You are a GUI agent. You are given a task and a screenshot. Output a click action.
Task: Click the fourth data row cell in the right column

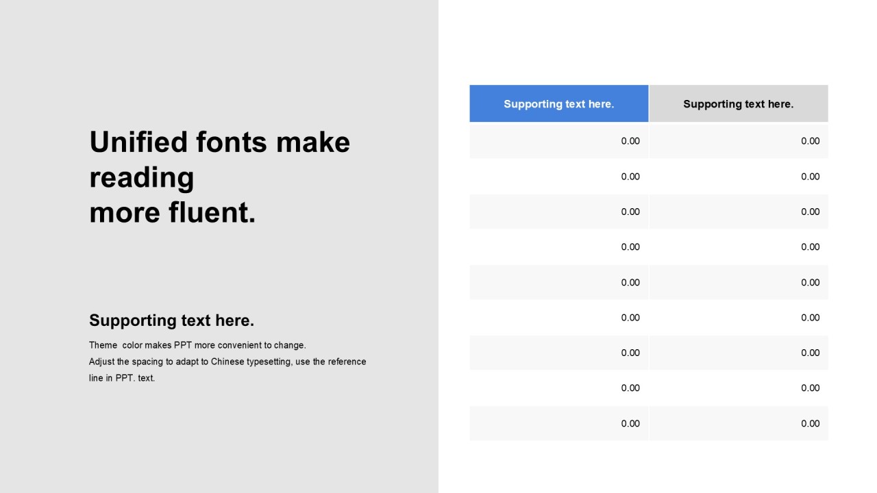(x=739, y=247)
